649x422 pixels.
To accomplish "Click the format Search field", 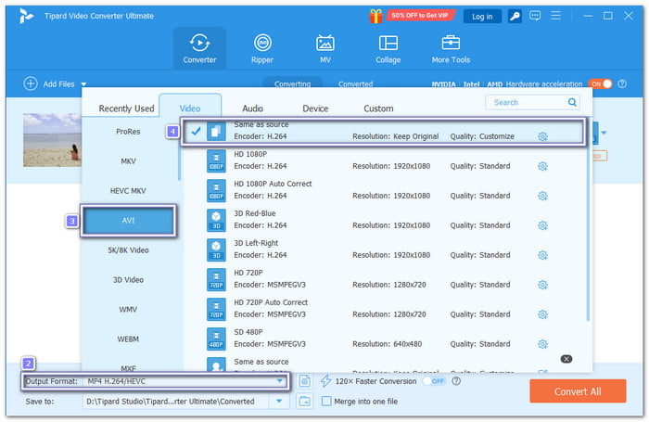I will pos(533,103).
